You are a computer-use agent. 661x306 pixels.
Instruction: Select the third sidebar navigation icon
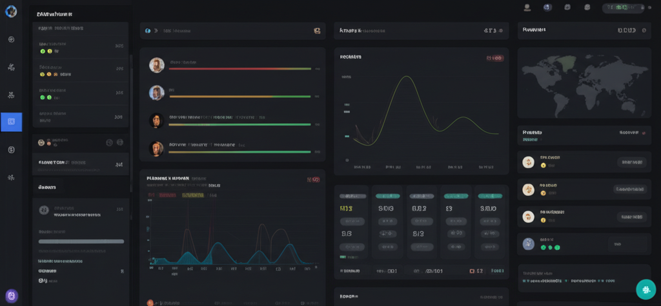point(12,95)
